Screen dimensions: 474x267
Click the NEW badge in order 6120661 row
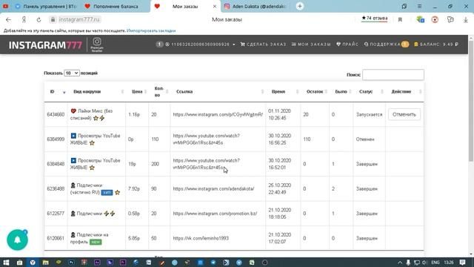(x=96, y=243)
